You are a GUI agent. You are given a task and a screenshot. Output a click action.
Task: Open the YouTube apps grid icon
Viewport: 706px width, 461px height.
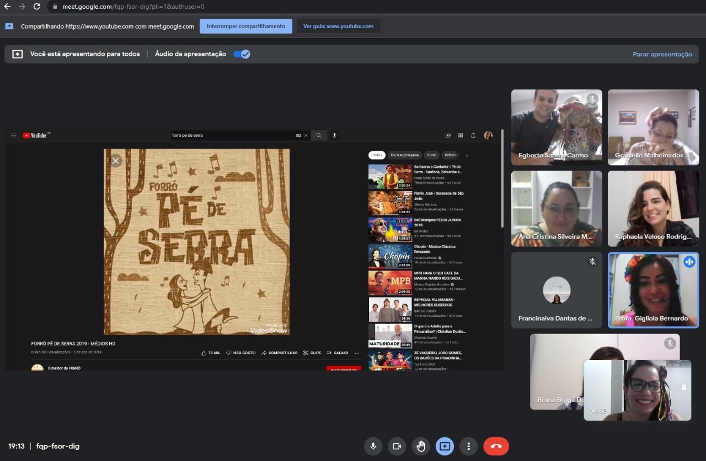461,135
